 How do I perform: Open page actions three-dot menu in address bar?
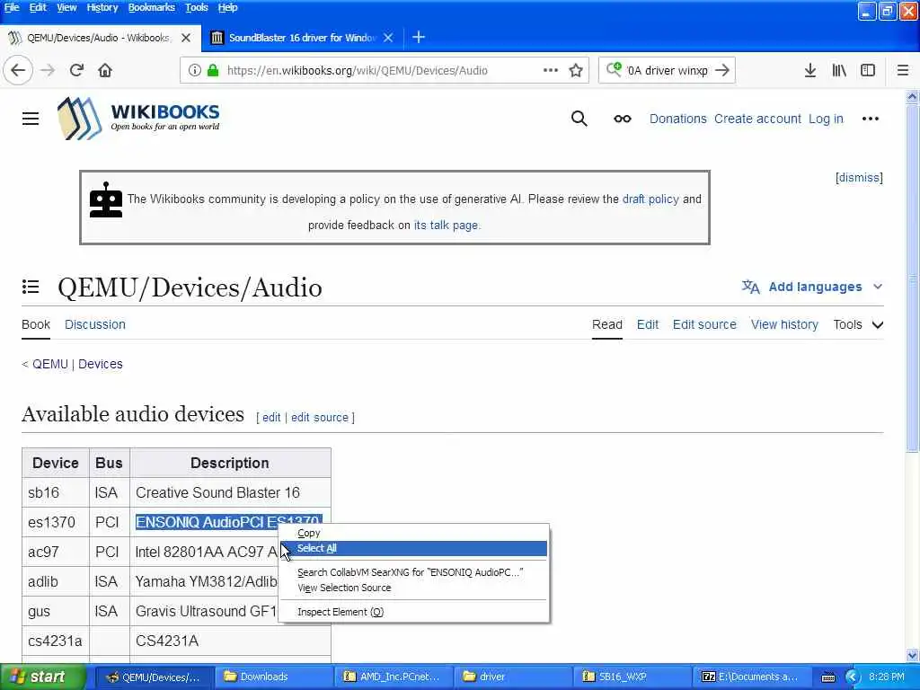click(x=551, y=70)
